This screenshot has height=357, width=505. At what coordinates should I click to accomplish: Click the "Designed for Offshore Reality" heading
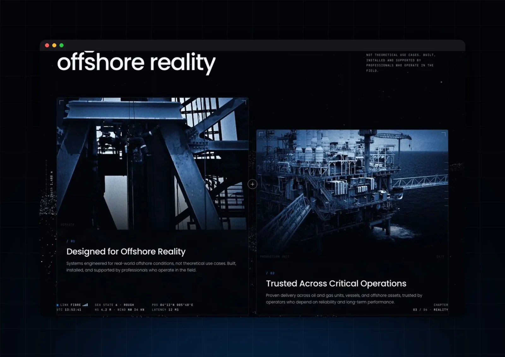[126, 252]
